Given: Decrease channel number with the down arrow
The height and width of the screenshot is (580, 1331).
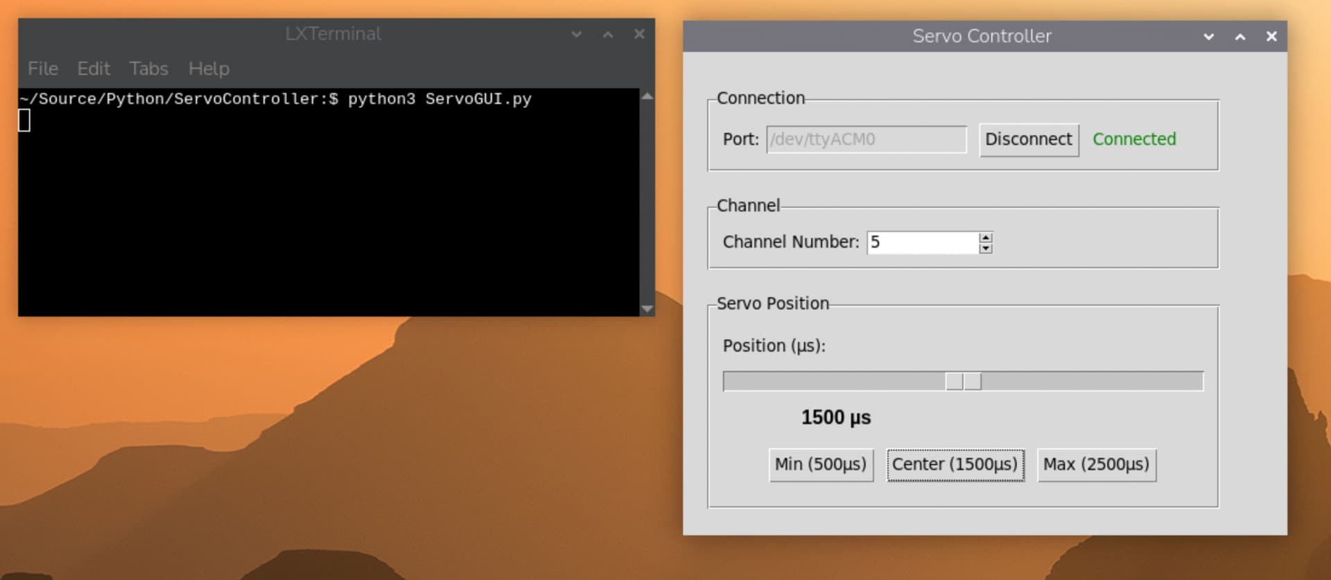Looking at the screenshot, I should click(985, 248).
